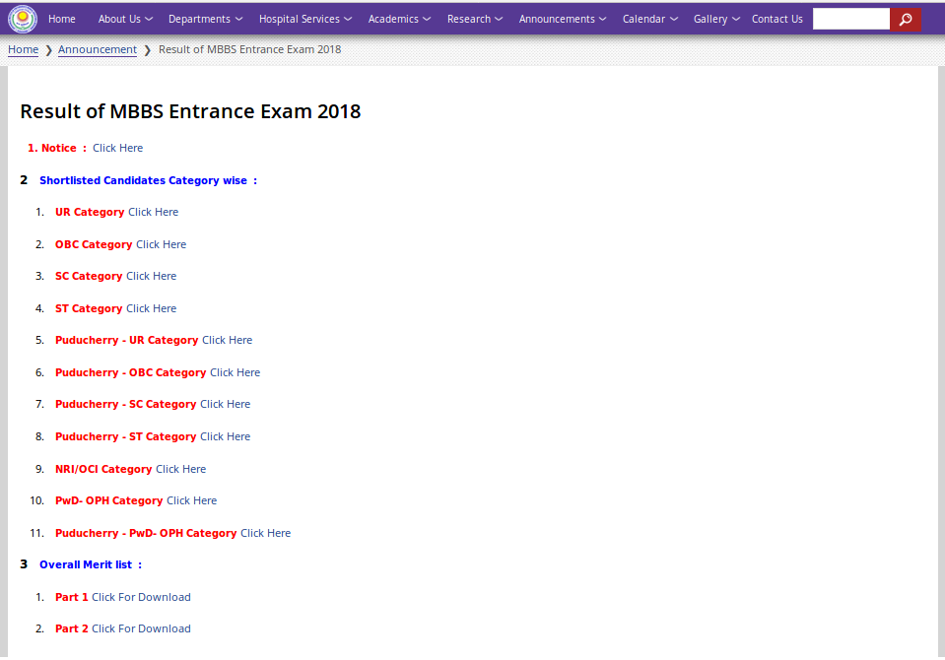Click the breadcrumb text 'Result of MBBS Entrance Exam 2018'
This screenshot has width=945, height=660.
[249, 49]
